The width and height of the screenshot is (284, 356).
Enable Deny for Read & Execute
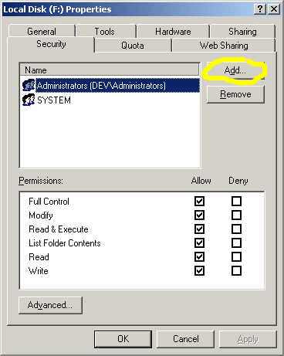pos(236,229)
